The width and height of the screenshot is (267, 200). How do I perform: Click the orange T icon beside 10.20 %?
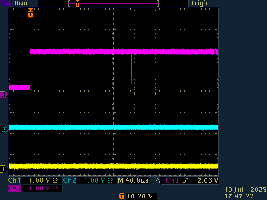(121, 196)
